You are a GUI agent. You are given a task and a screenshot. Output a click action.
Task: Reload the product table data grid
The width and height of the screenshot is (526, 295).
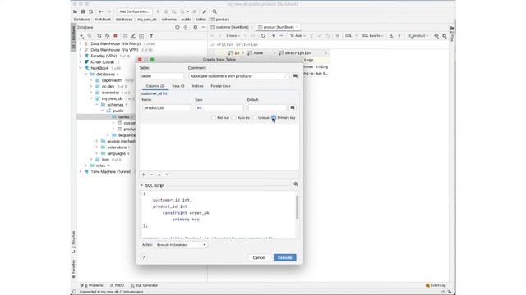pyautogui.click(x=263, y=36)
